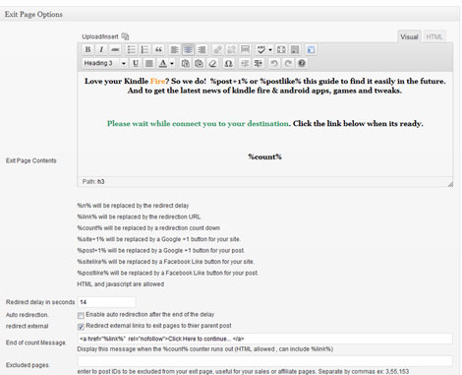462x375 pixels.
Task: Open the editor help
Action: tap(302, 63)
